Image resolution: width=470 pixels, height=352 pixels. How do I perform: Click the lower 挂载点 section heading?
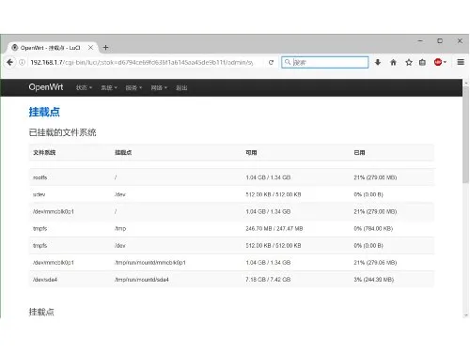41,312
